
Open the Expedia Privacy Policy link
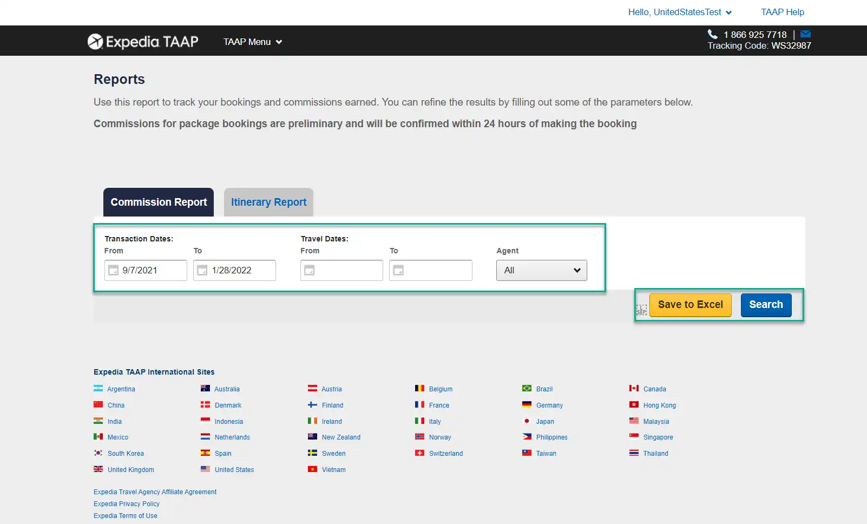(x=127, y=503)
